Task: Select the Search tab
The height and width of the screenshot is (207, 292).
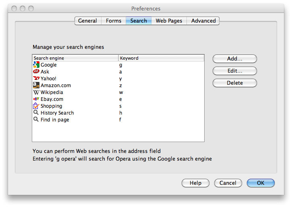Action: pos(139,21)
